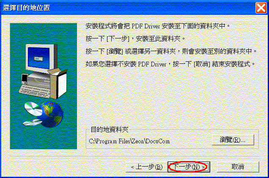Click the 目的地資料夾 group label
The image size is (269, 178).
(x=110, y=129)
